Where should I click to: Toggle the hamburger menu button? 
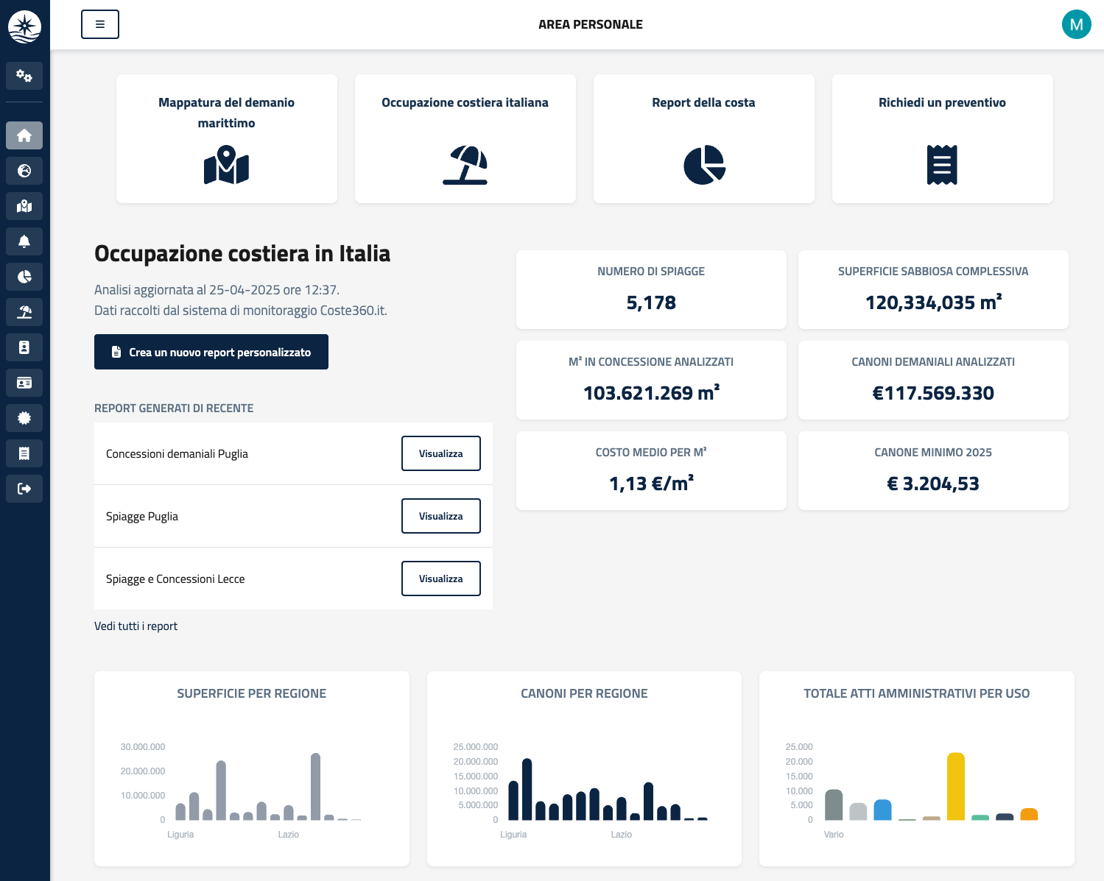tap(100, 24)
